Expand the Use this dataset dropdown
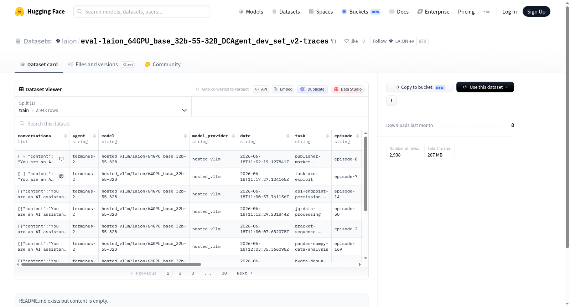The width and height of the screenshot is (570, 307). pos(485,87)
